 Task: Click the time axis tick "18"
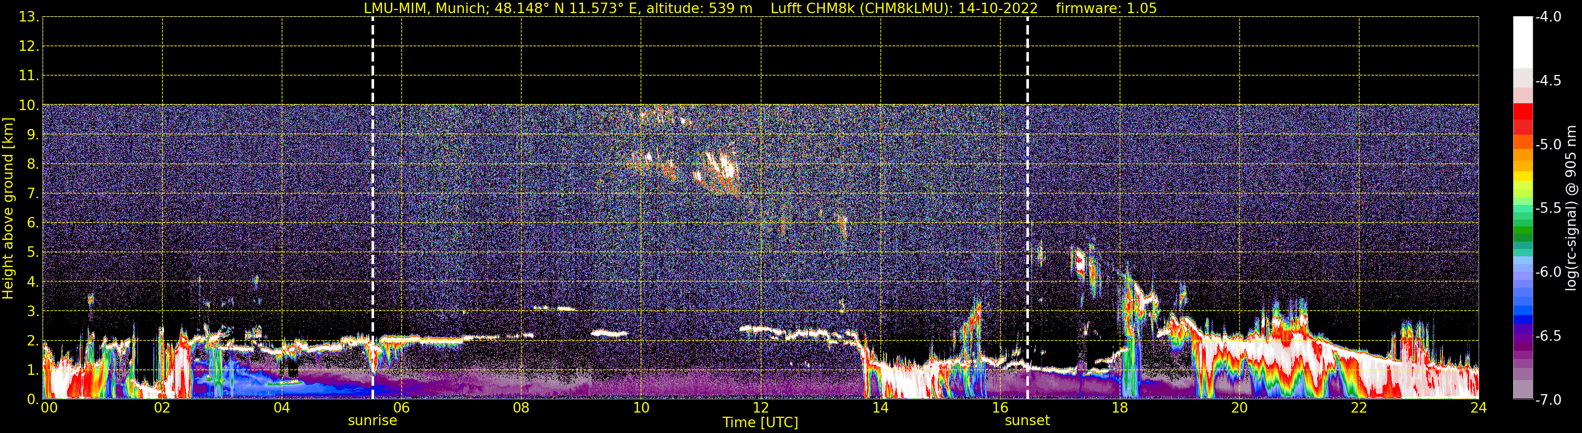[1120, 408]
